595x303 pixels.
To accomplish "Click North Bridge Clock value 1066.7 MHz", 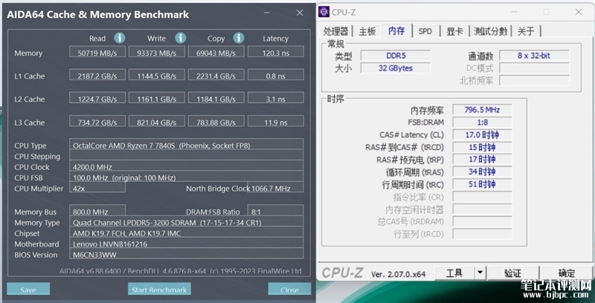I will coord(276,186).
